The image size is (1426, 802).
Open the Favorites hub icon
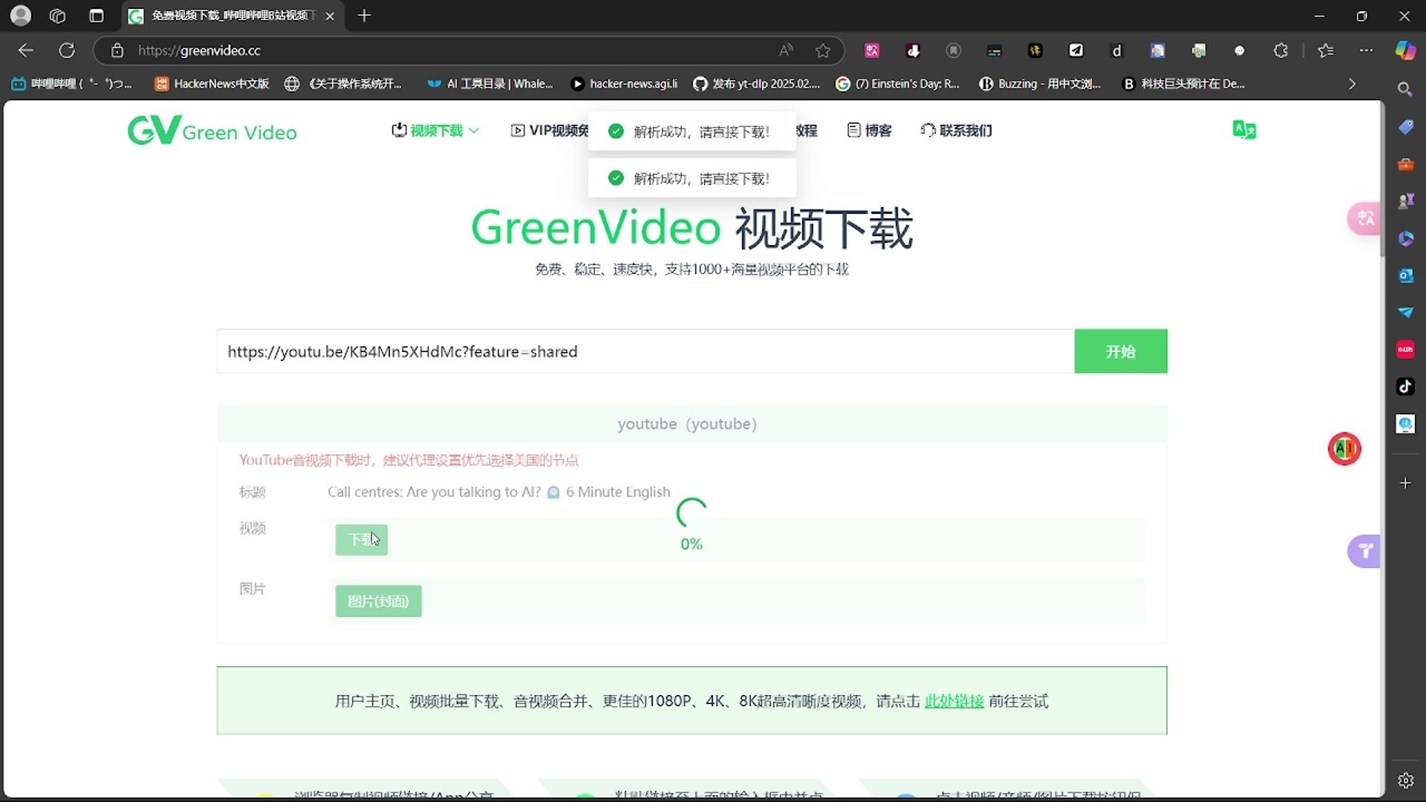pos(1326,50)
